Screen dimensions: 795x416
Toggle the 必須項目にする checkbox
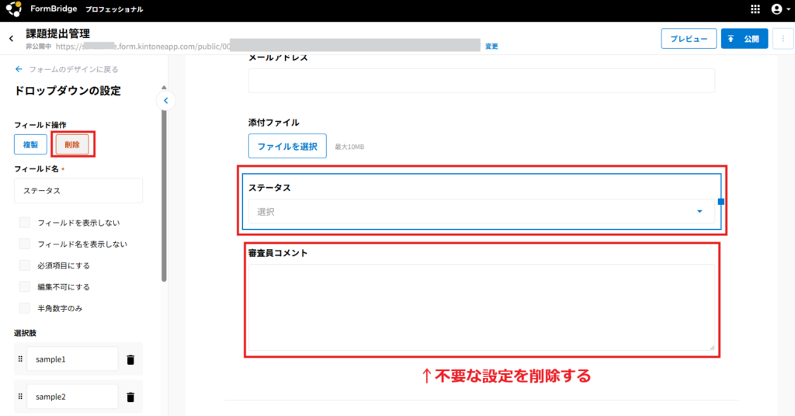coord(25,265)
